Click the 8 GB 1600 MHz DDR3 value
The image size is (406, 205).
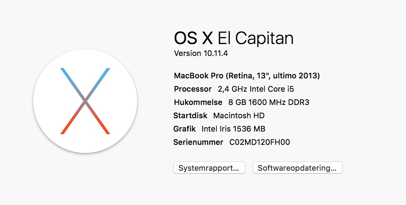point(269,102)
